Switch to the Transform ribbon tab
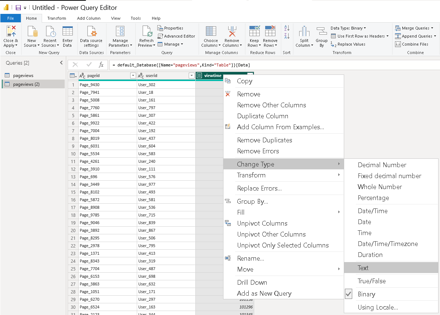 coord(57,18)
